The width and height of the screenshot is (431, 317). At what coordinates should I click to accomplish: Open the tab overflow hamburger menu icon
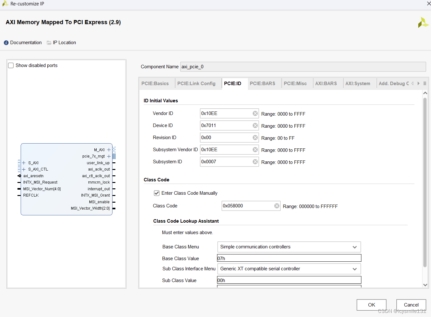pos(425,83)
